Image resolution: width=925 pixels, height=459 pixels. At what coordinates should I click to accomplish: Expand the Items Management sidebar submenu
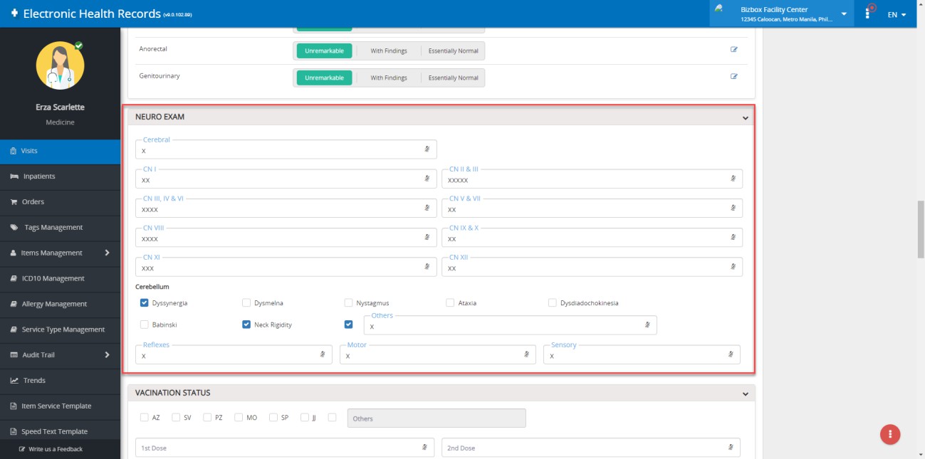pyautogui.click(x=61, y=253)
